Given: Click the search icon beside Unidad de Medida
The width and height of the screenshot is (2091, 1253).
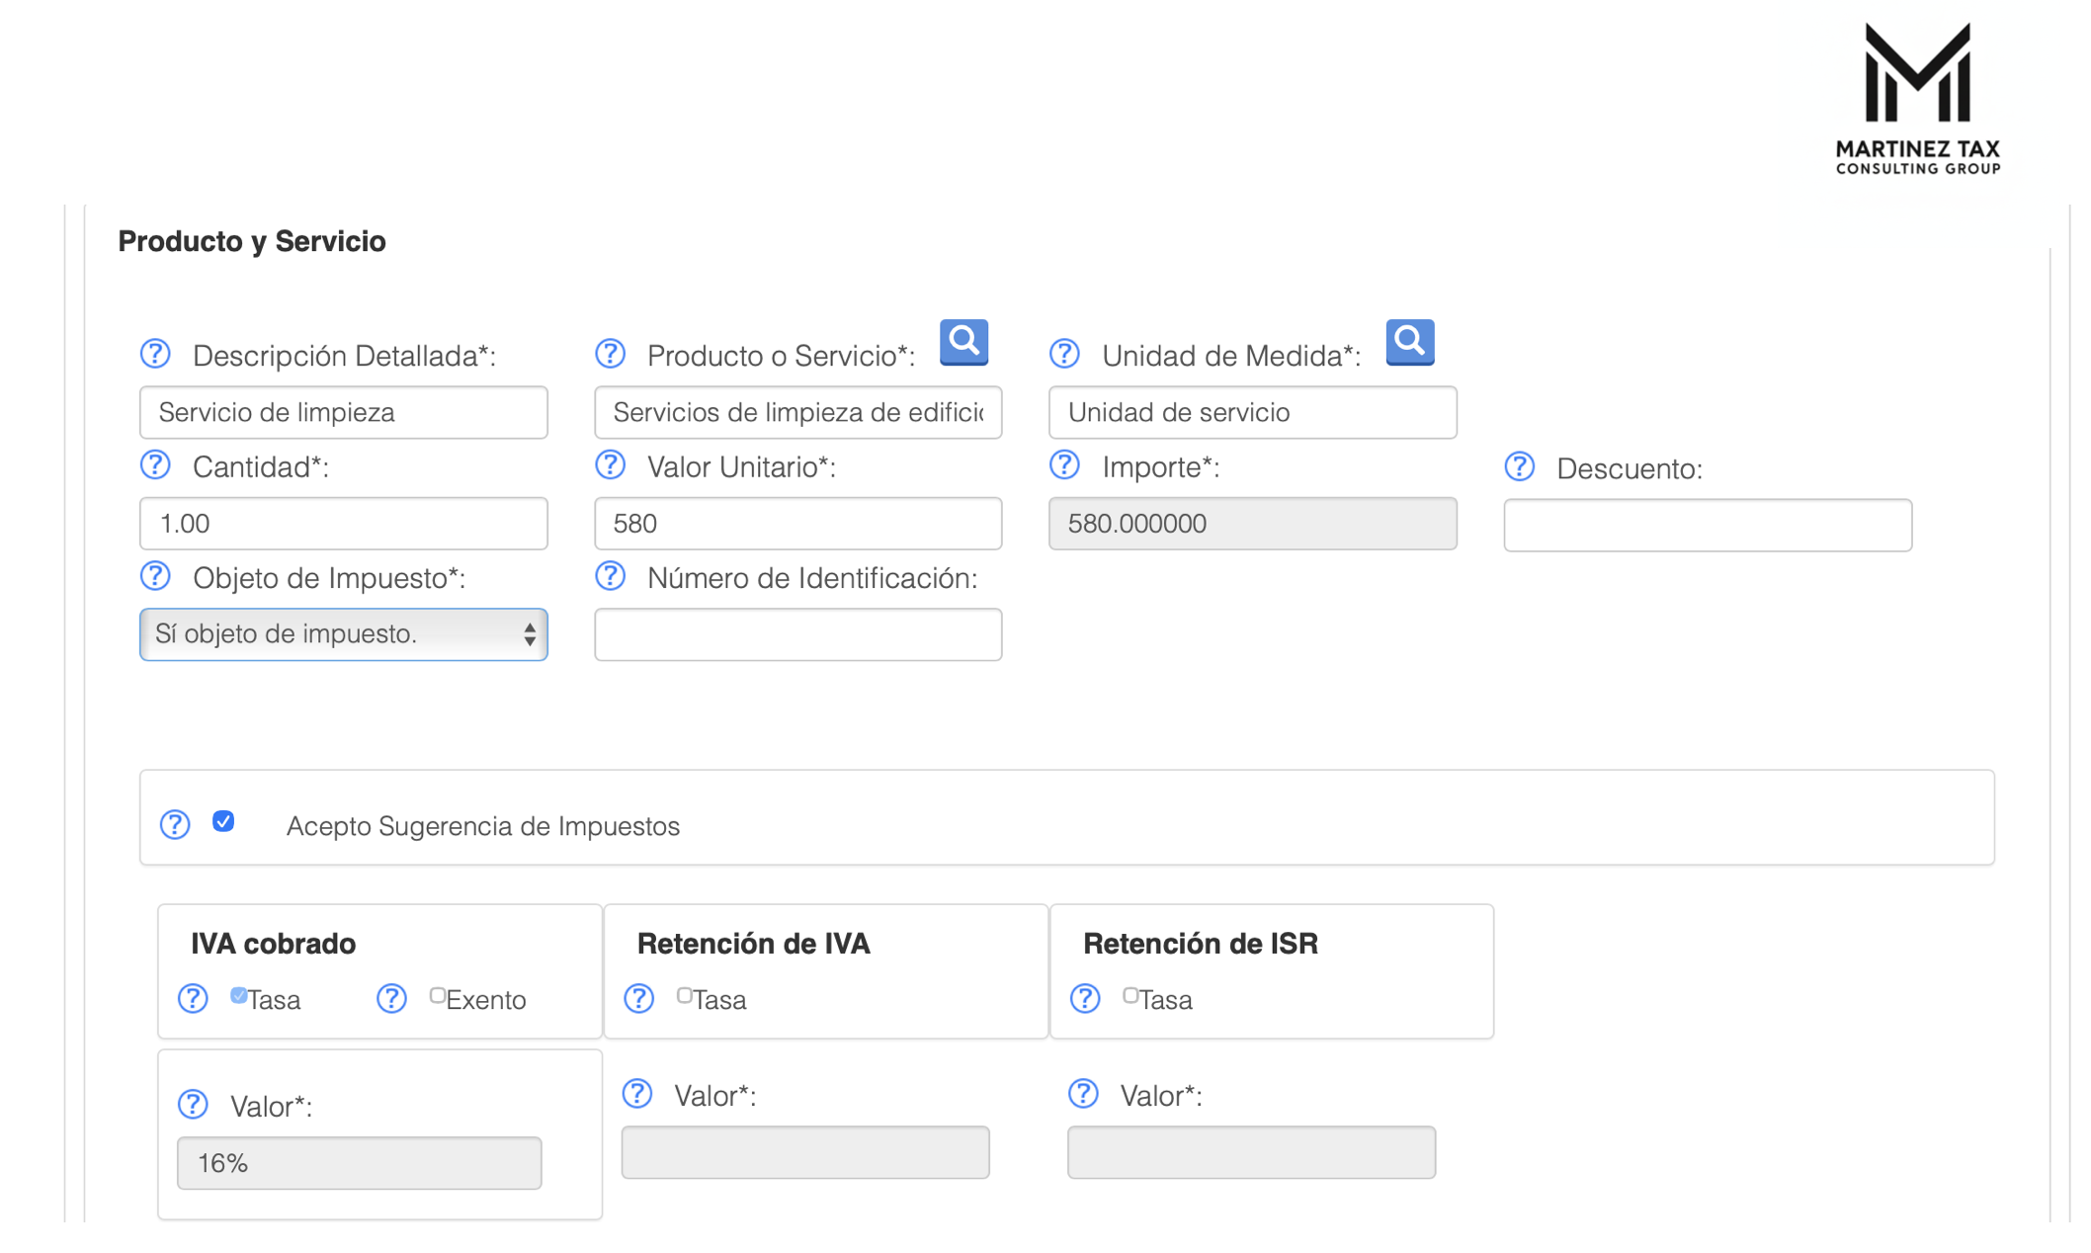Looking at the screenshot, I should [1409, 342].
